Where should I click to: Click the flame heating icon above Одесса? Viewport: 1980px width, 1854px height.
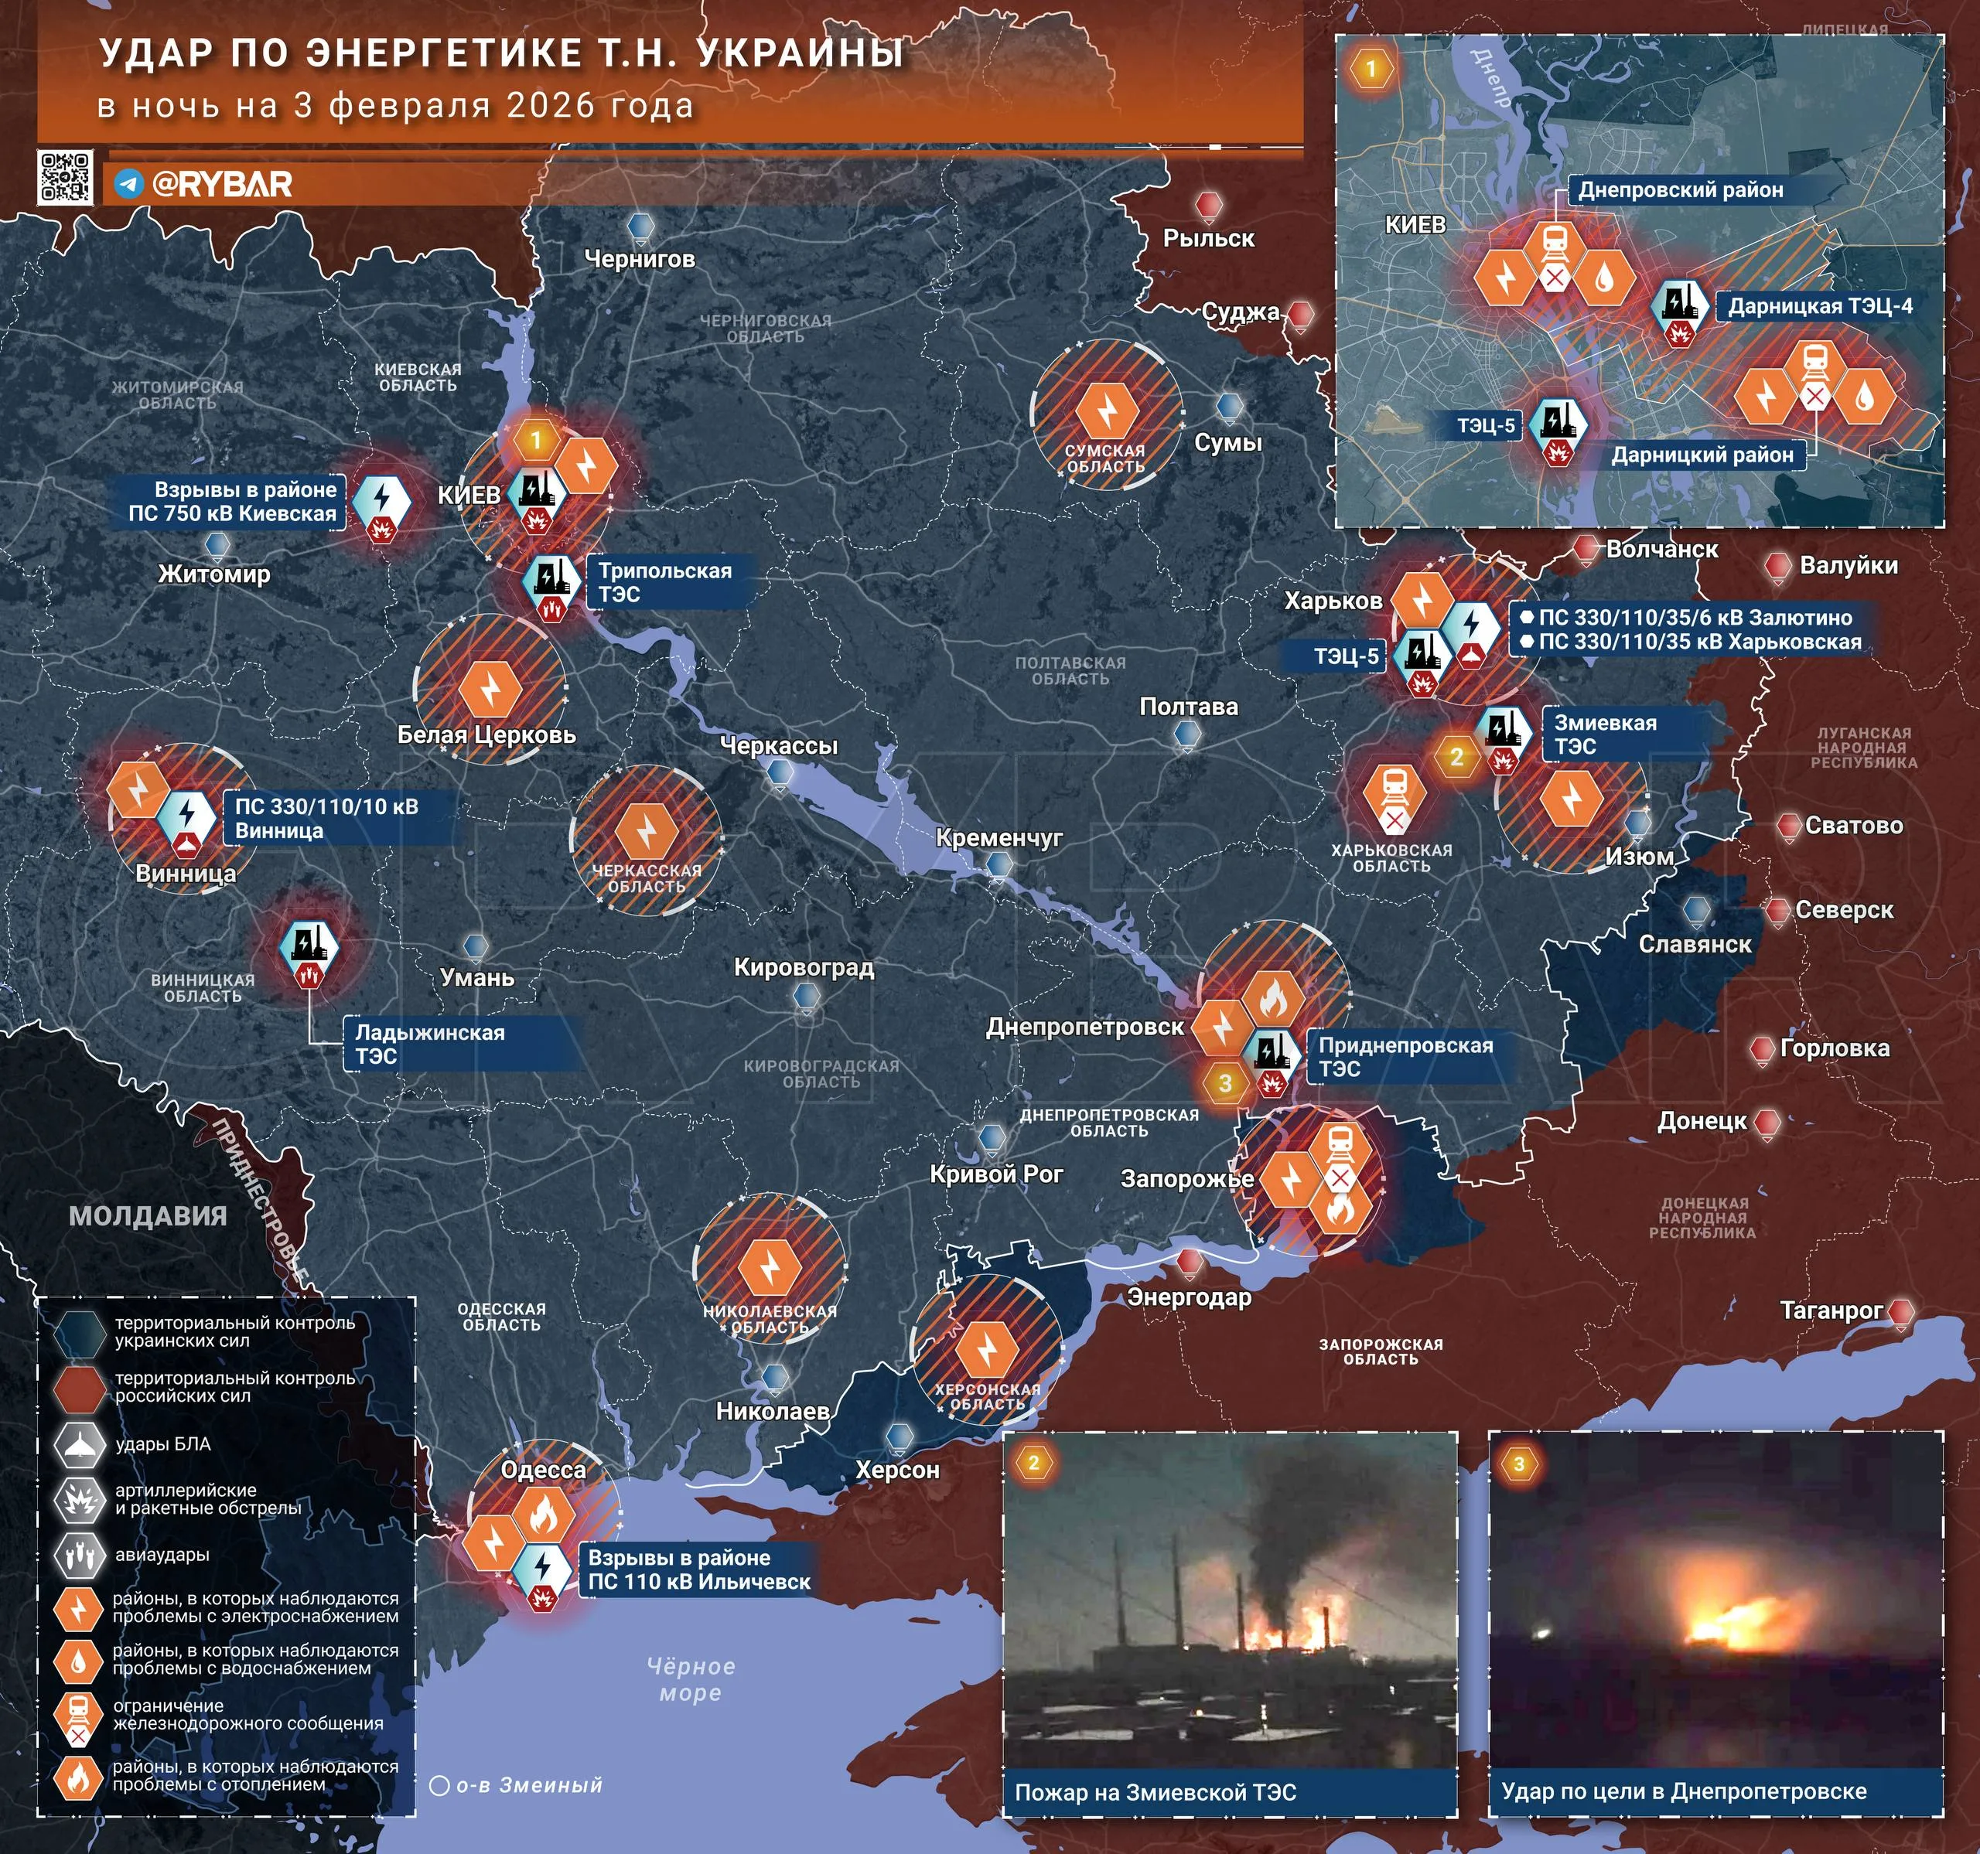(x=543, y=1516)
